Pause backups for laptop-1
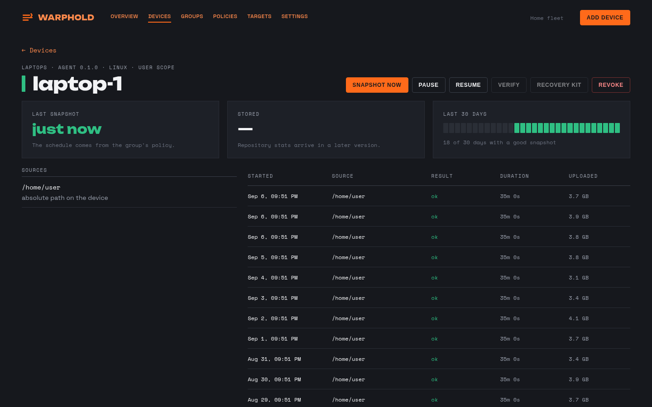Screen dimensions: 652x407 pyautogui.click(x=428, y=85)
